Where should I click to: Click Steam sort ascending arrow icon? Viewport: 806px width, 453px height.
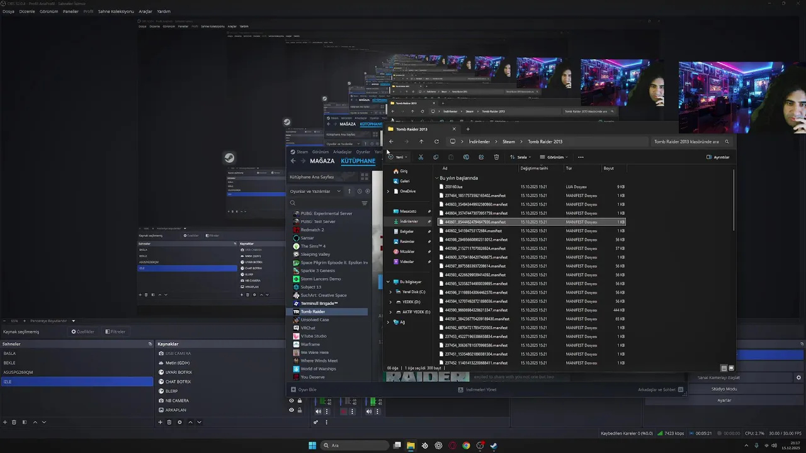349,191
